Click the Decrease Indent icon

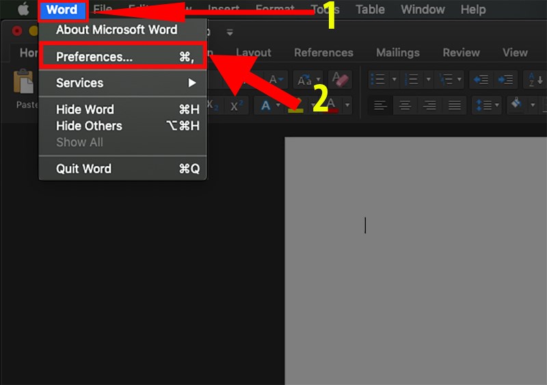click(481, 80)
